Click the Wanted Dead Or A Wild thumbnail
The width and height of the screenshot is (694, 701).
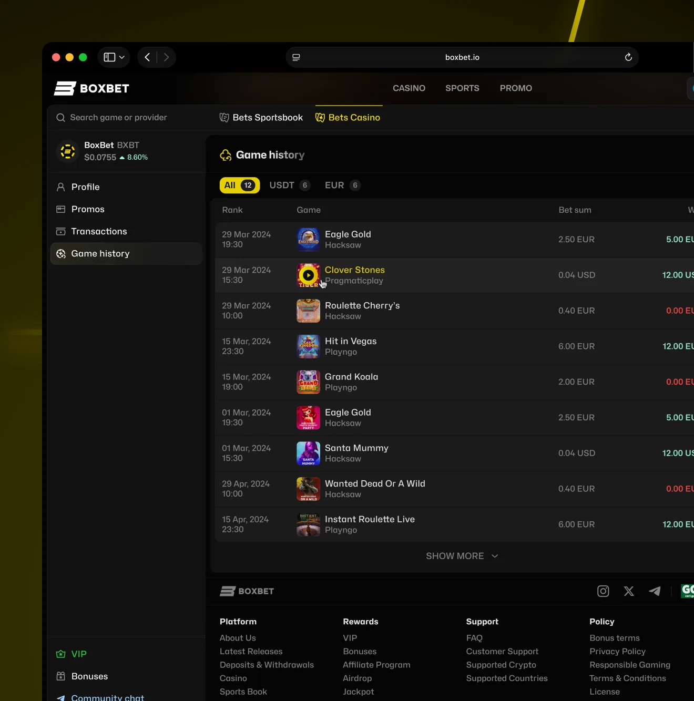pyautogui.click(x=308, y=489)
